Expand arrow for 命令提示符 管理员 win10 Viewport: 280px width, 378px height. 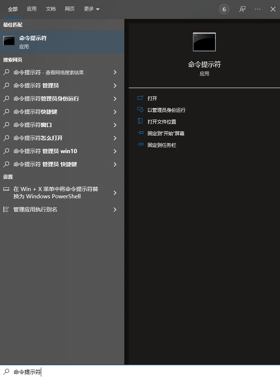pyautogui.click(x=115, y=151)
